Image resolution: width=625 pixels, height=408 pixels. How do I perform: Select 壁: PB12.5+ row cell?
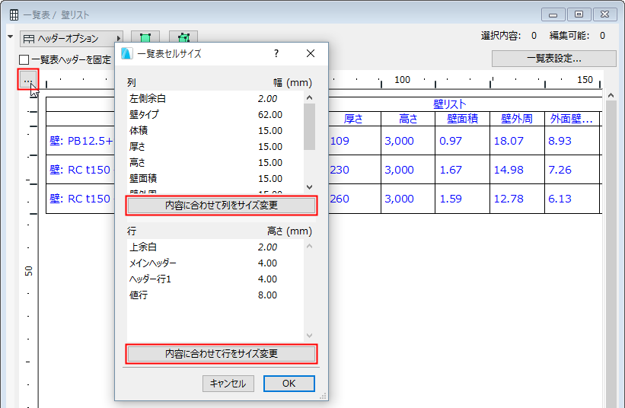point(81,141)
